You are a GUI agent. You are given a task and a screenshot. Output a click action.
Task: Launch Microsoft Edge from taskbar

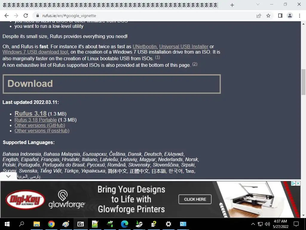125,224
